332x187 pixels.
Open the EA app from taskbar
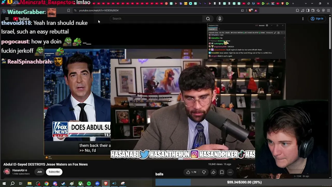click(98, 184)
